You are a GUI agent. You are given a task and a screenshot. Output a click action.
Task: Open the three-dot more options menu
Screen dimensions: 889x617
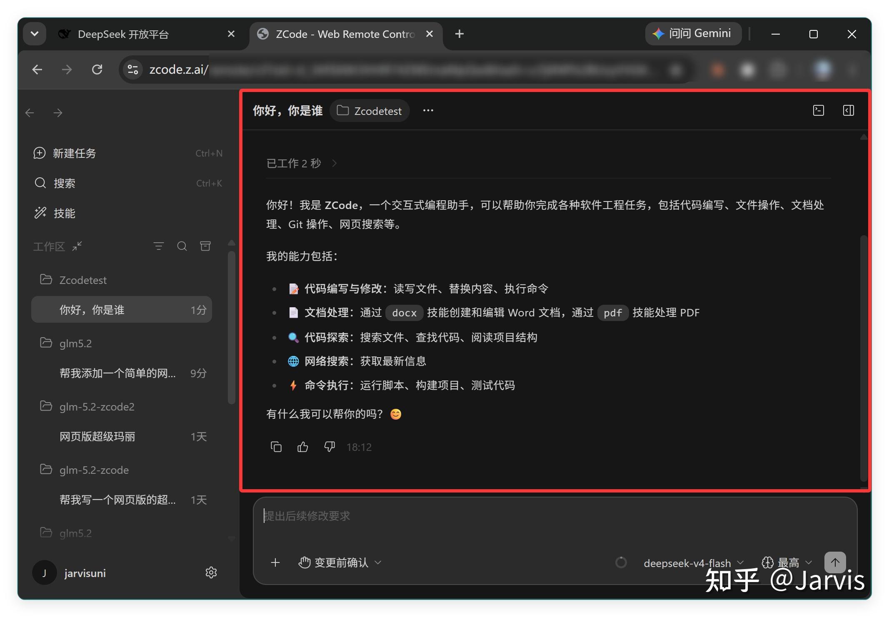pos(428,111)
